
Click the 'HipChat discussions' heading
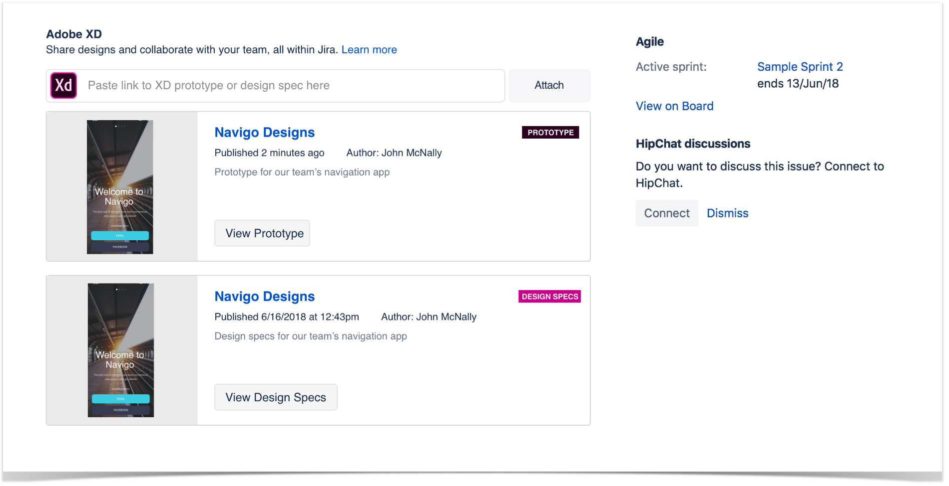pyautogui.click(x=693, y=144)
